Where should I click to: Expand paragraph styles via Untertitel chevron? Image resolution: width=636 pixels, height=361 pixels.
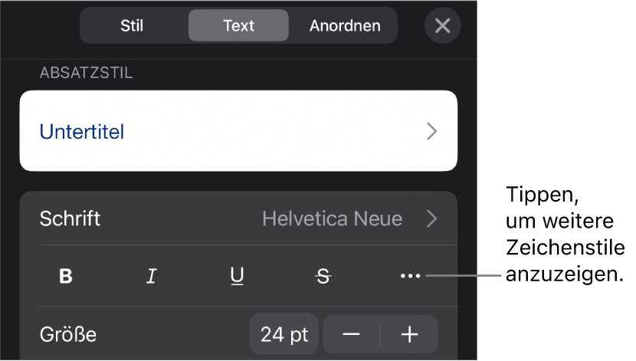click(432, 131)
